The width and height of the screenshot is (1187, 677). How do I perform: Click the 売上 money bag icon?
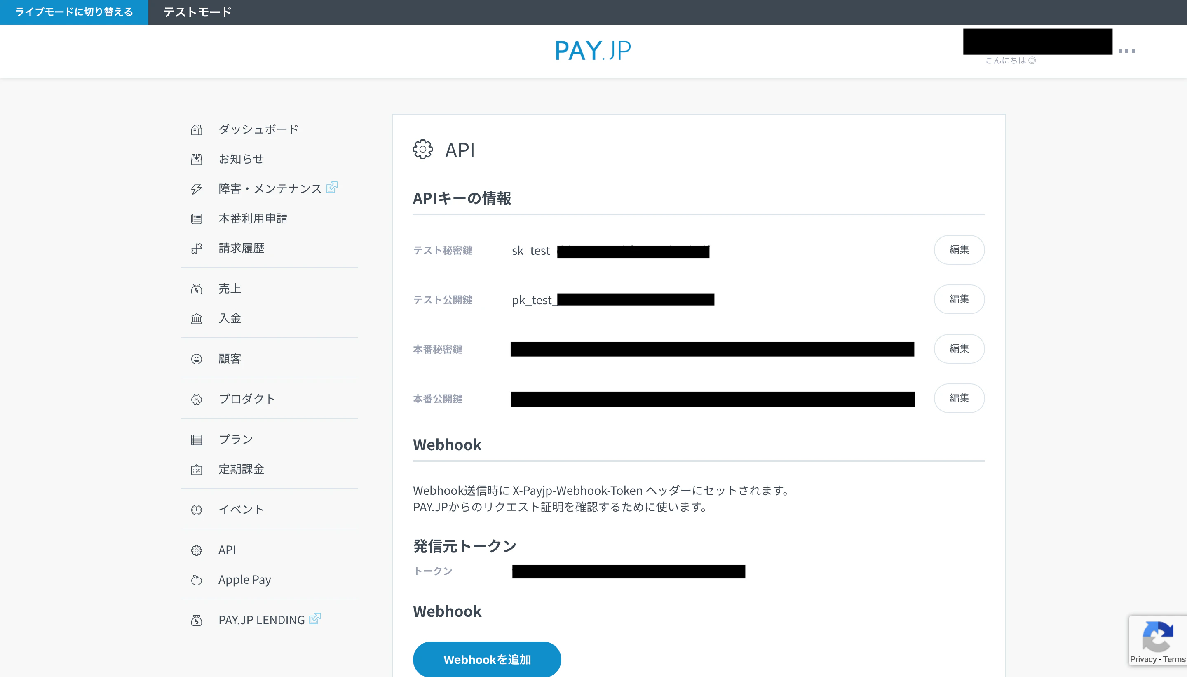(197, 289)
